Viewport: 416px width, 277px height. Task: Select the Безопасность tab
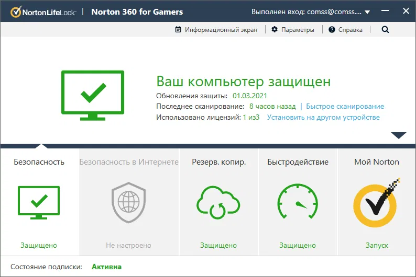pyautogui.click(x=39, y=162)
